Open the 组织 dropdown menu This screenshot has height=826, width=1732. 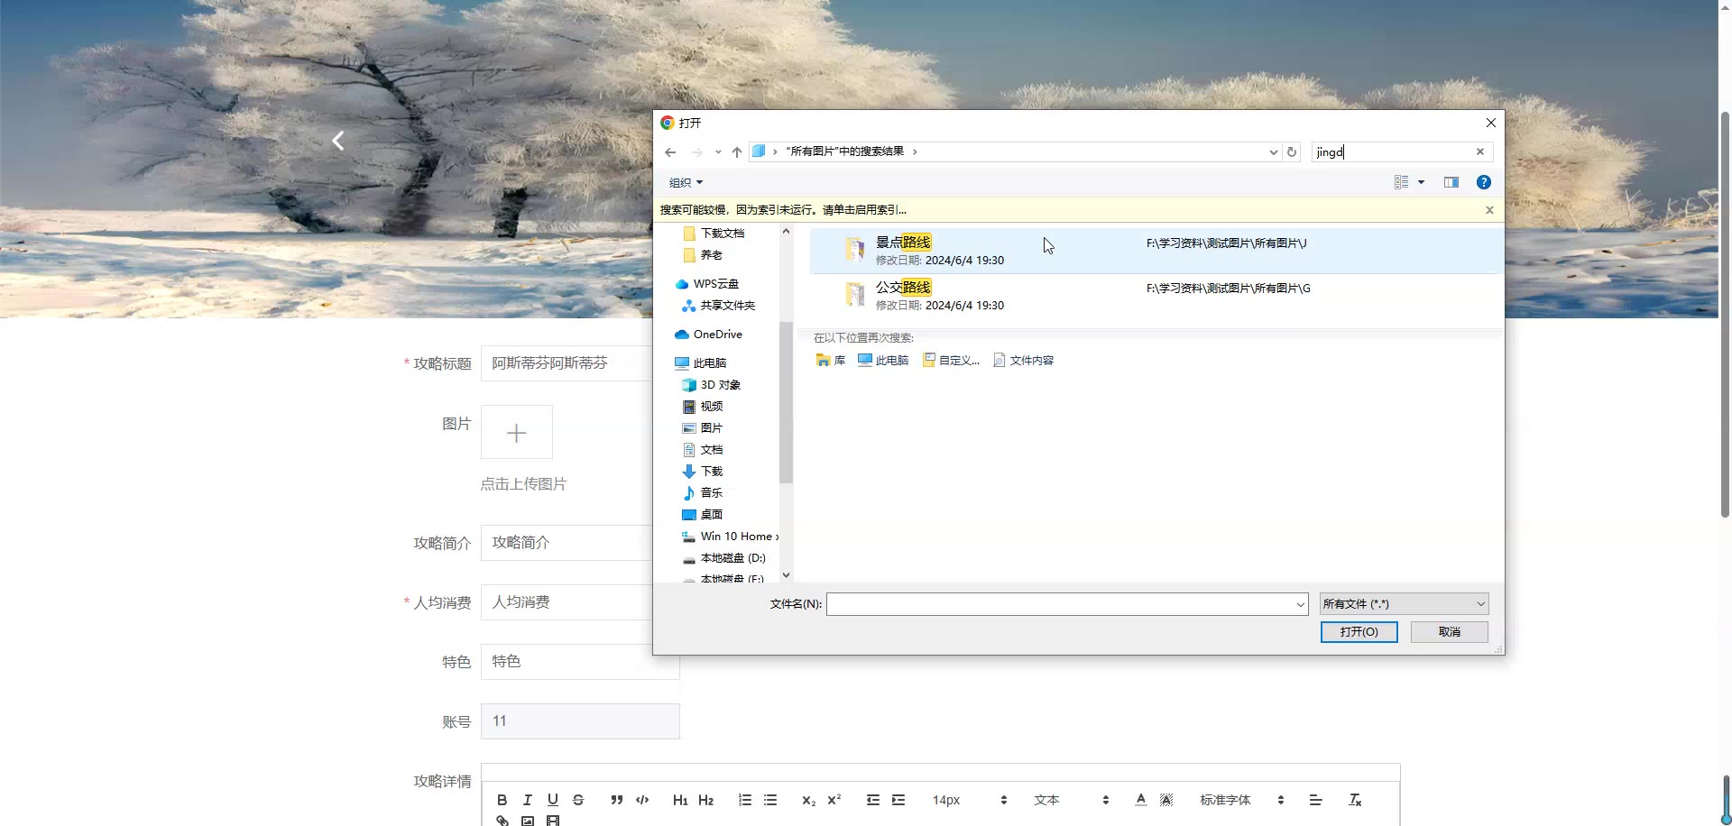686,183
